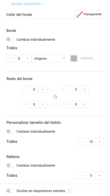Collapse the Ajustes avanzados section
110x196 pixels.
pyautogui.click(x=27, y=4)
